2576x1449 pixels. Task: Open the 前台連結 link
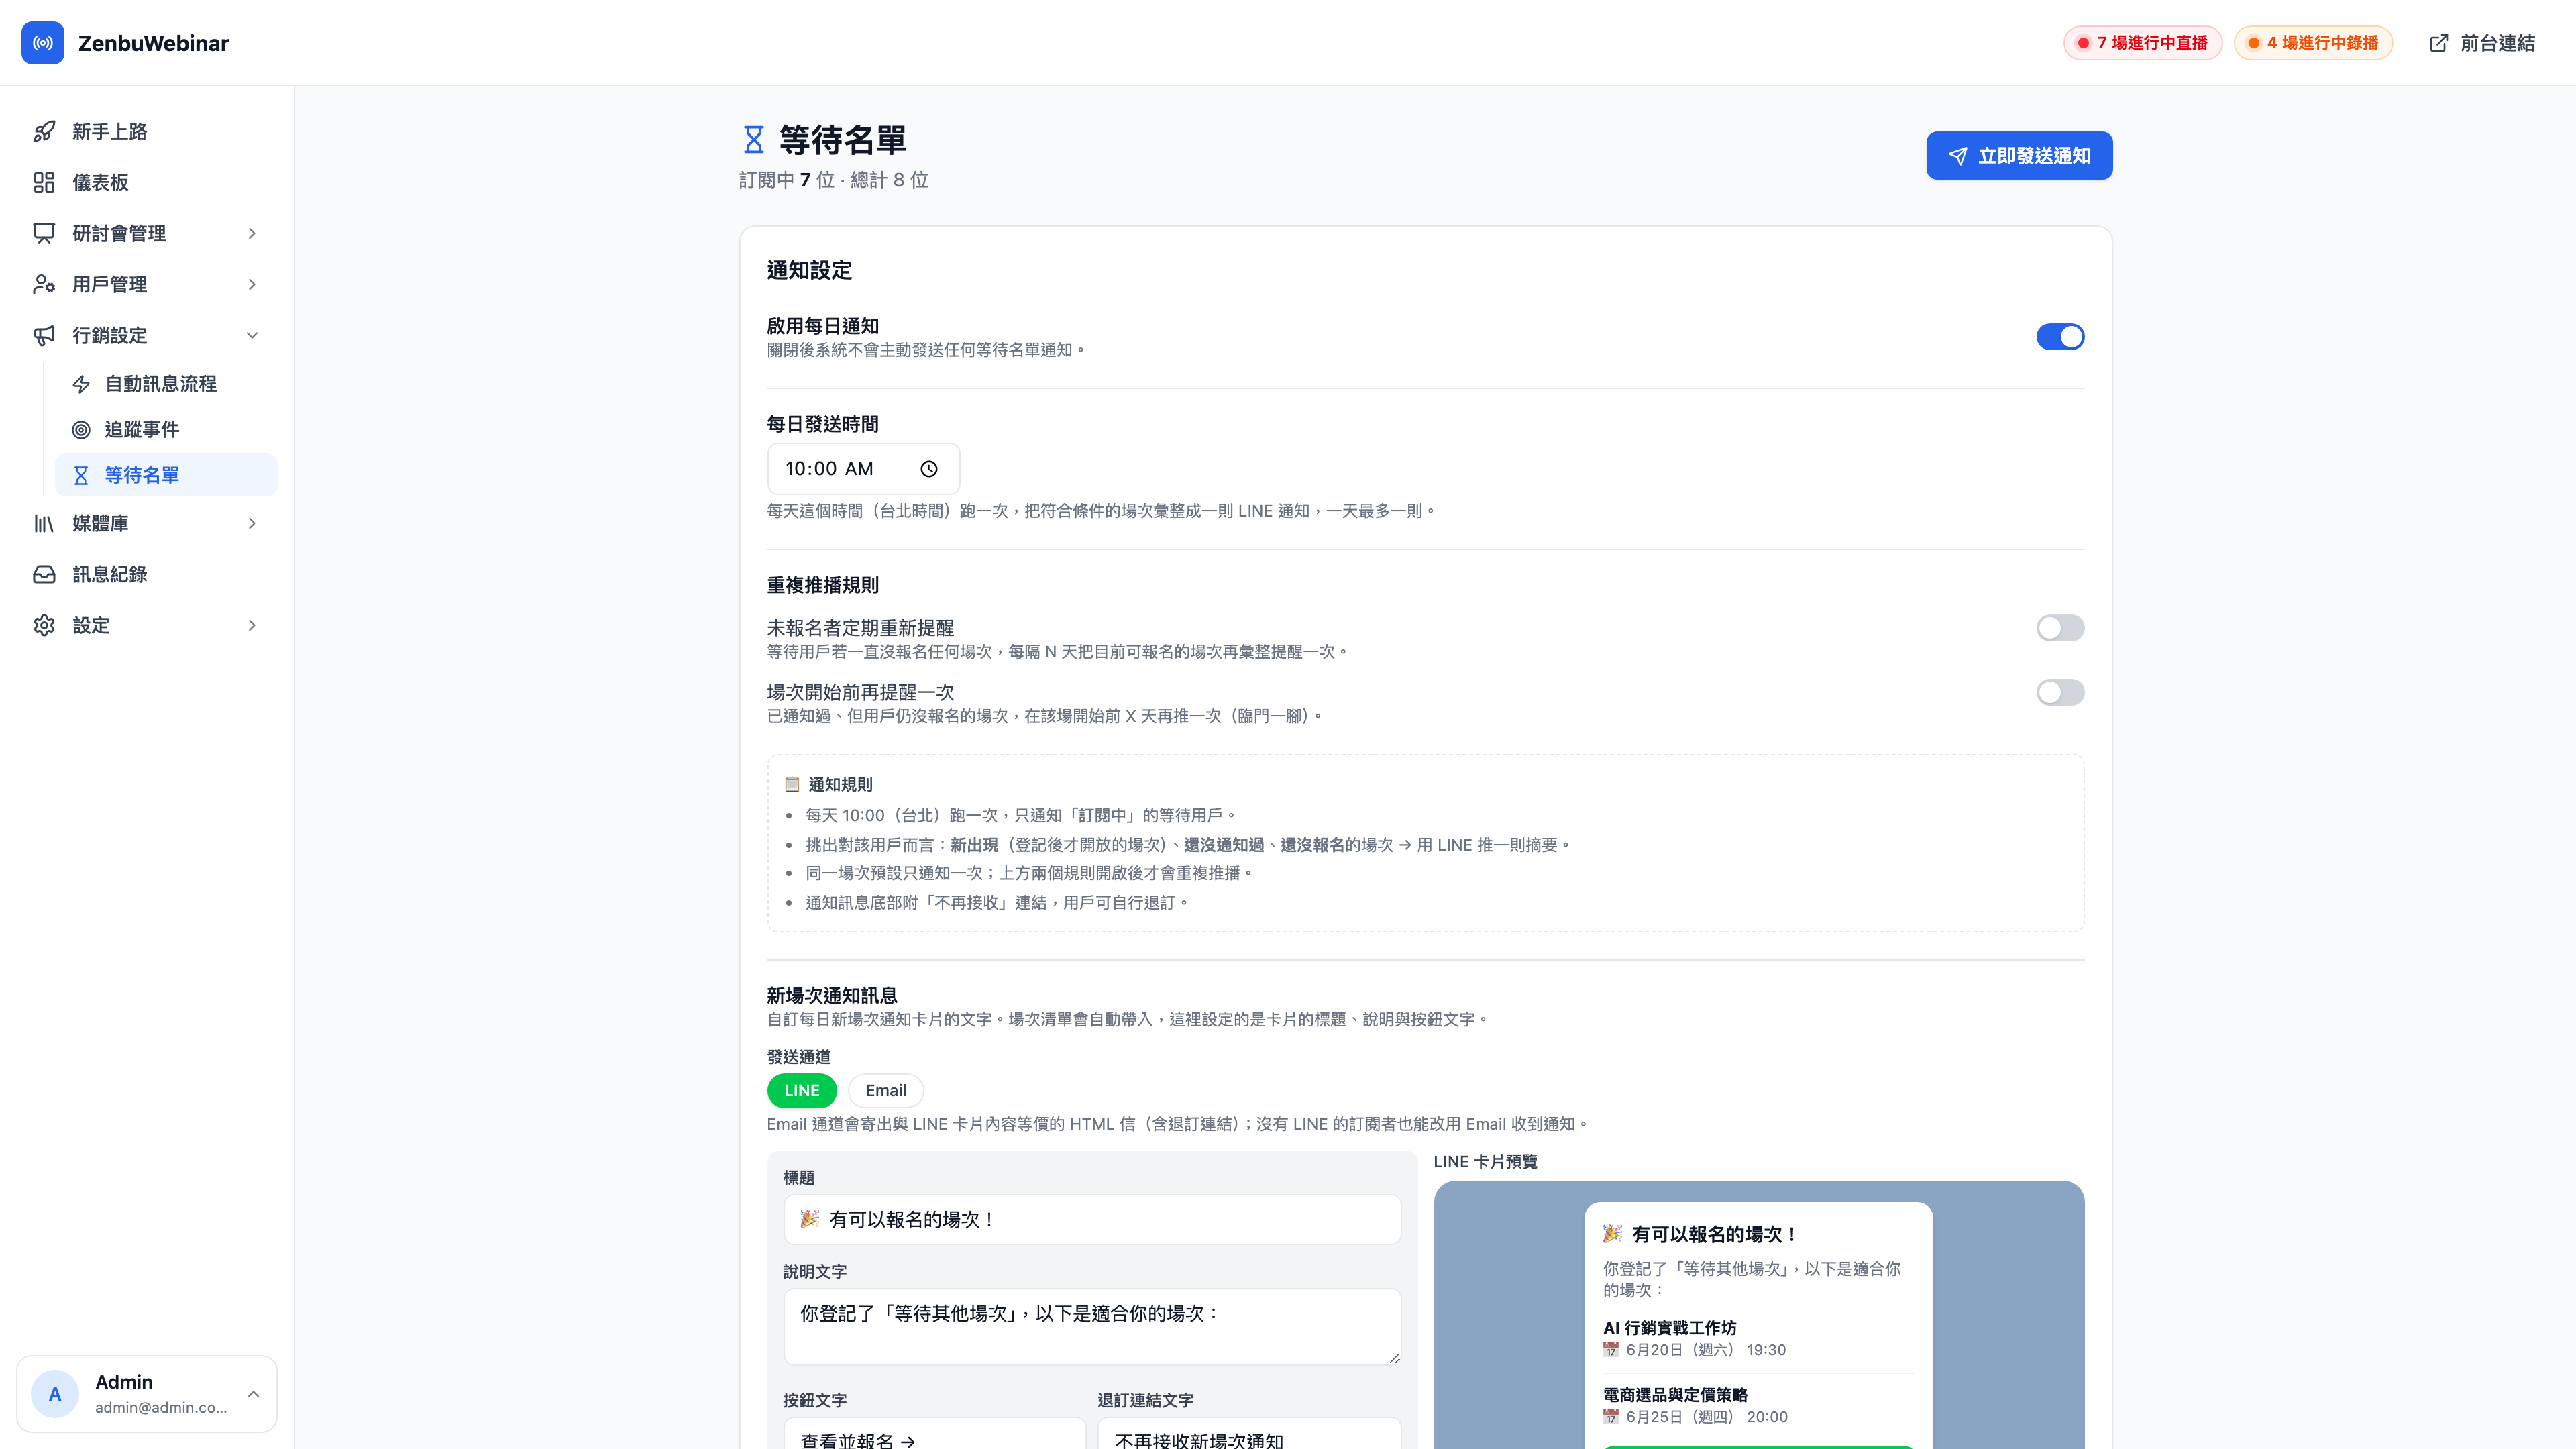[2482, 43]
